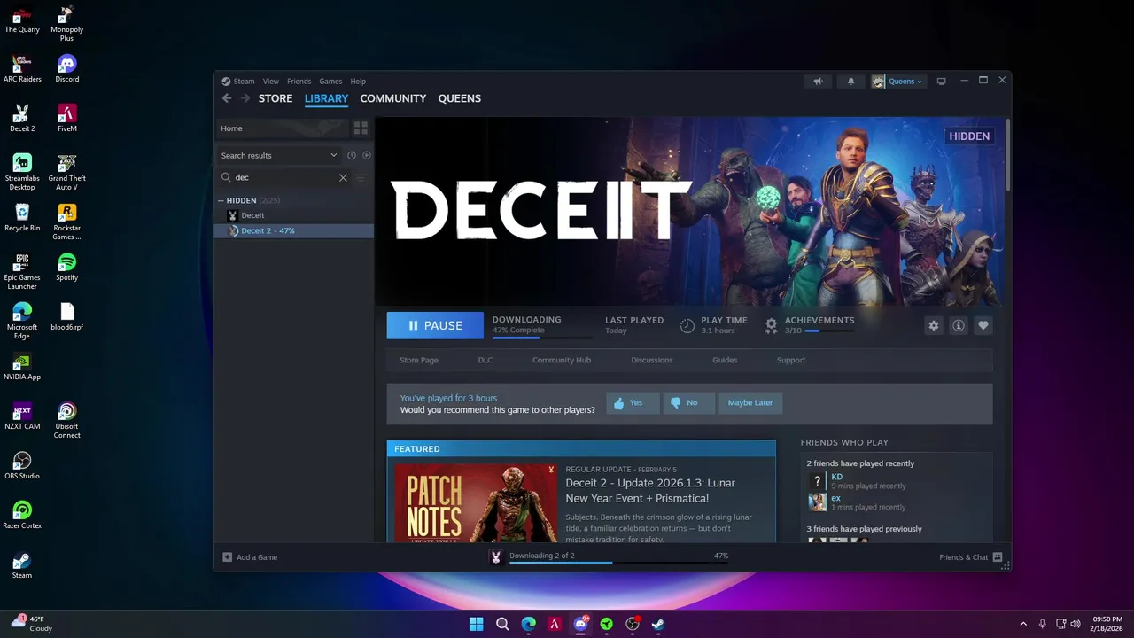This screenshot has height=638, width=1134.
Task: Open the Friends menu
Action: (299, 82)
